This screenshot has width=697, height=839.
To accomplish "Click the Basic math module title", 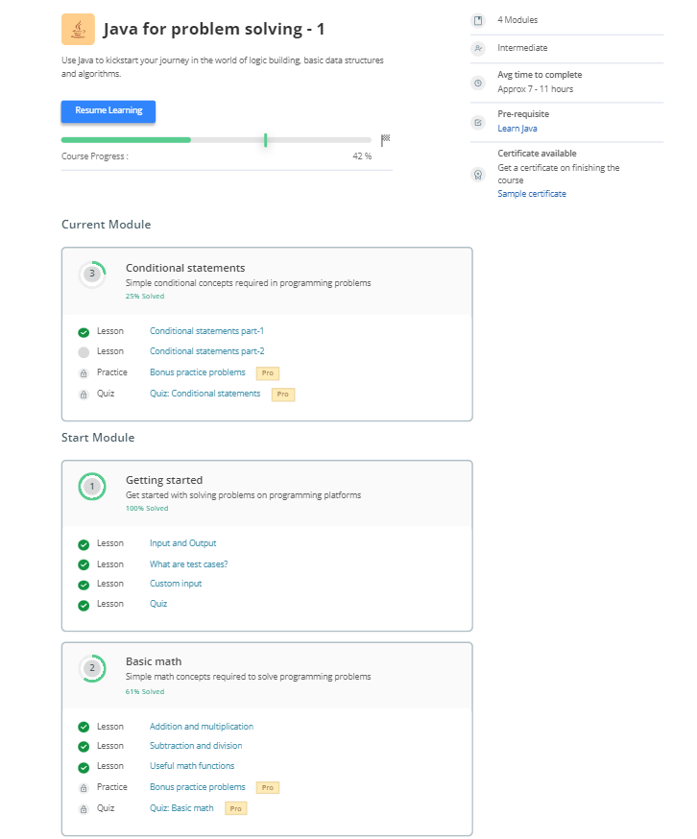I will tap(154, 661).
